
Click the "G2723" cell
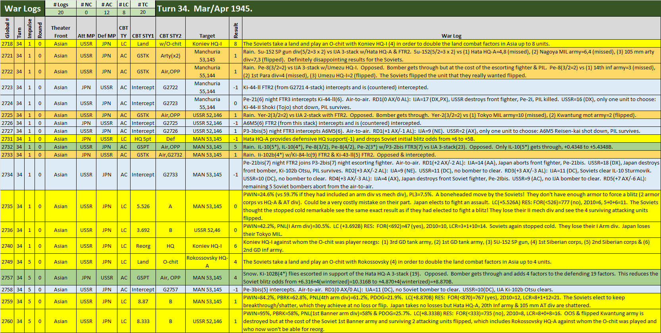click(x=171, y=103)
